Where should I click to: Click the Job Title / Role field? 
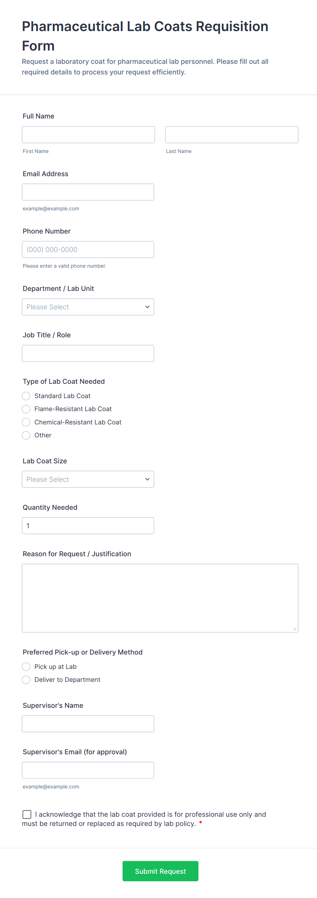(x=88, y=353)
